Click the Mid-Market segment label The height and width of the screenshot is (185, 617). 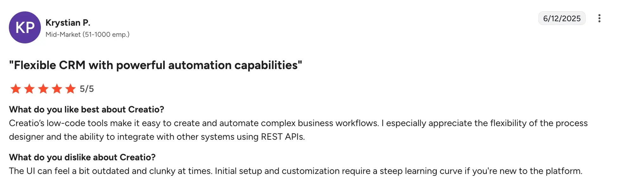tap(63, 34)
